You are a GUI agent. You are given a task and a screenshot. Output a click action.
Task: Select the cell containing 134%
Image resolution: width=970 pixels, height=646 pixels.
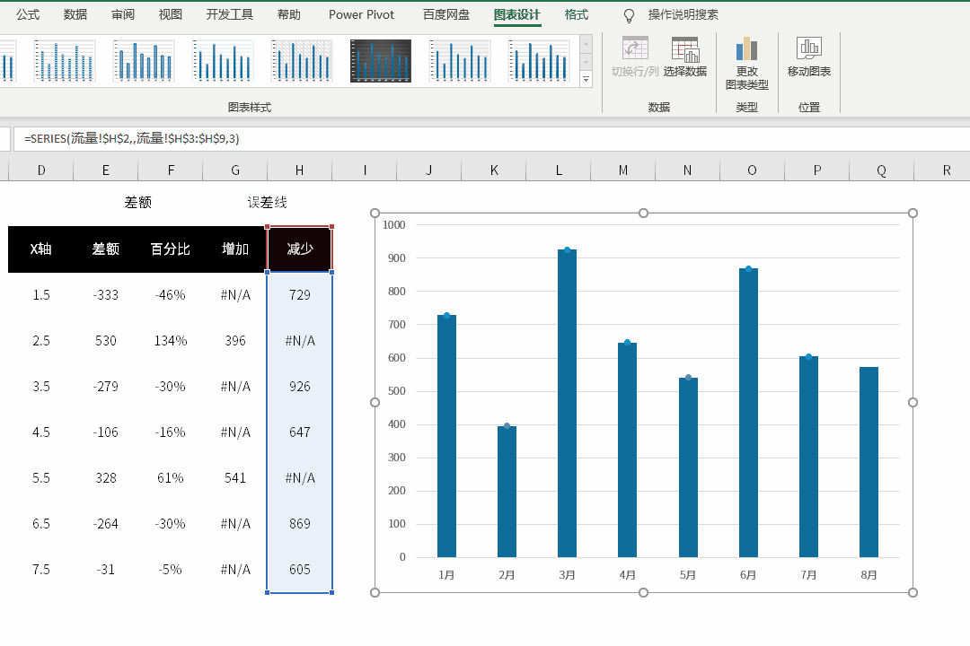pyautogui.click(x=170, y=341)
